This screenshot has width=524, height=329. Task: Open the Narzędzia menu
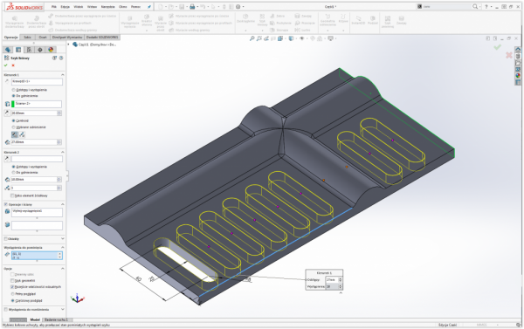[107, 7]
